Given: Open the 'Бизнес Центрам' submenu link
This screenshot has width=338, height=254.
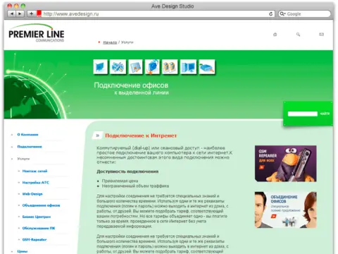Looking at the screenshot, I should (37, 217).
